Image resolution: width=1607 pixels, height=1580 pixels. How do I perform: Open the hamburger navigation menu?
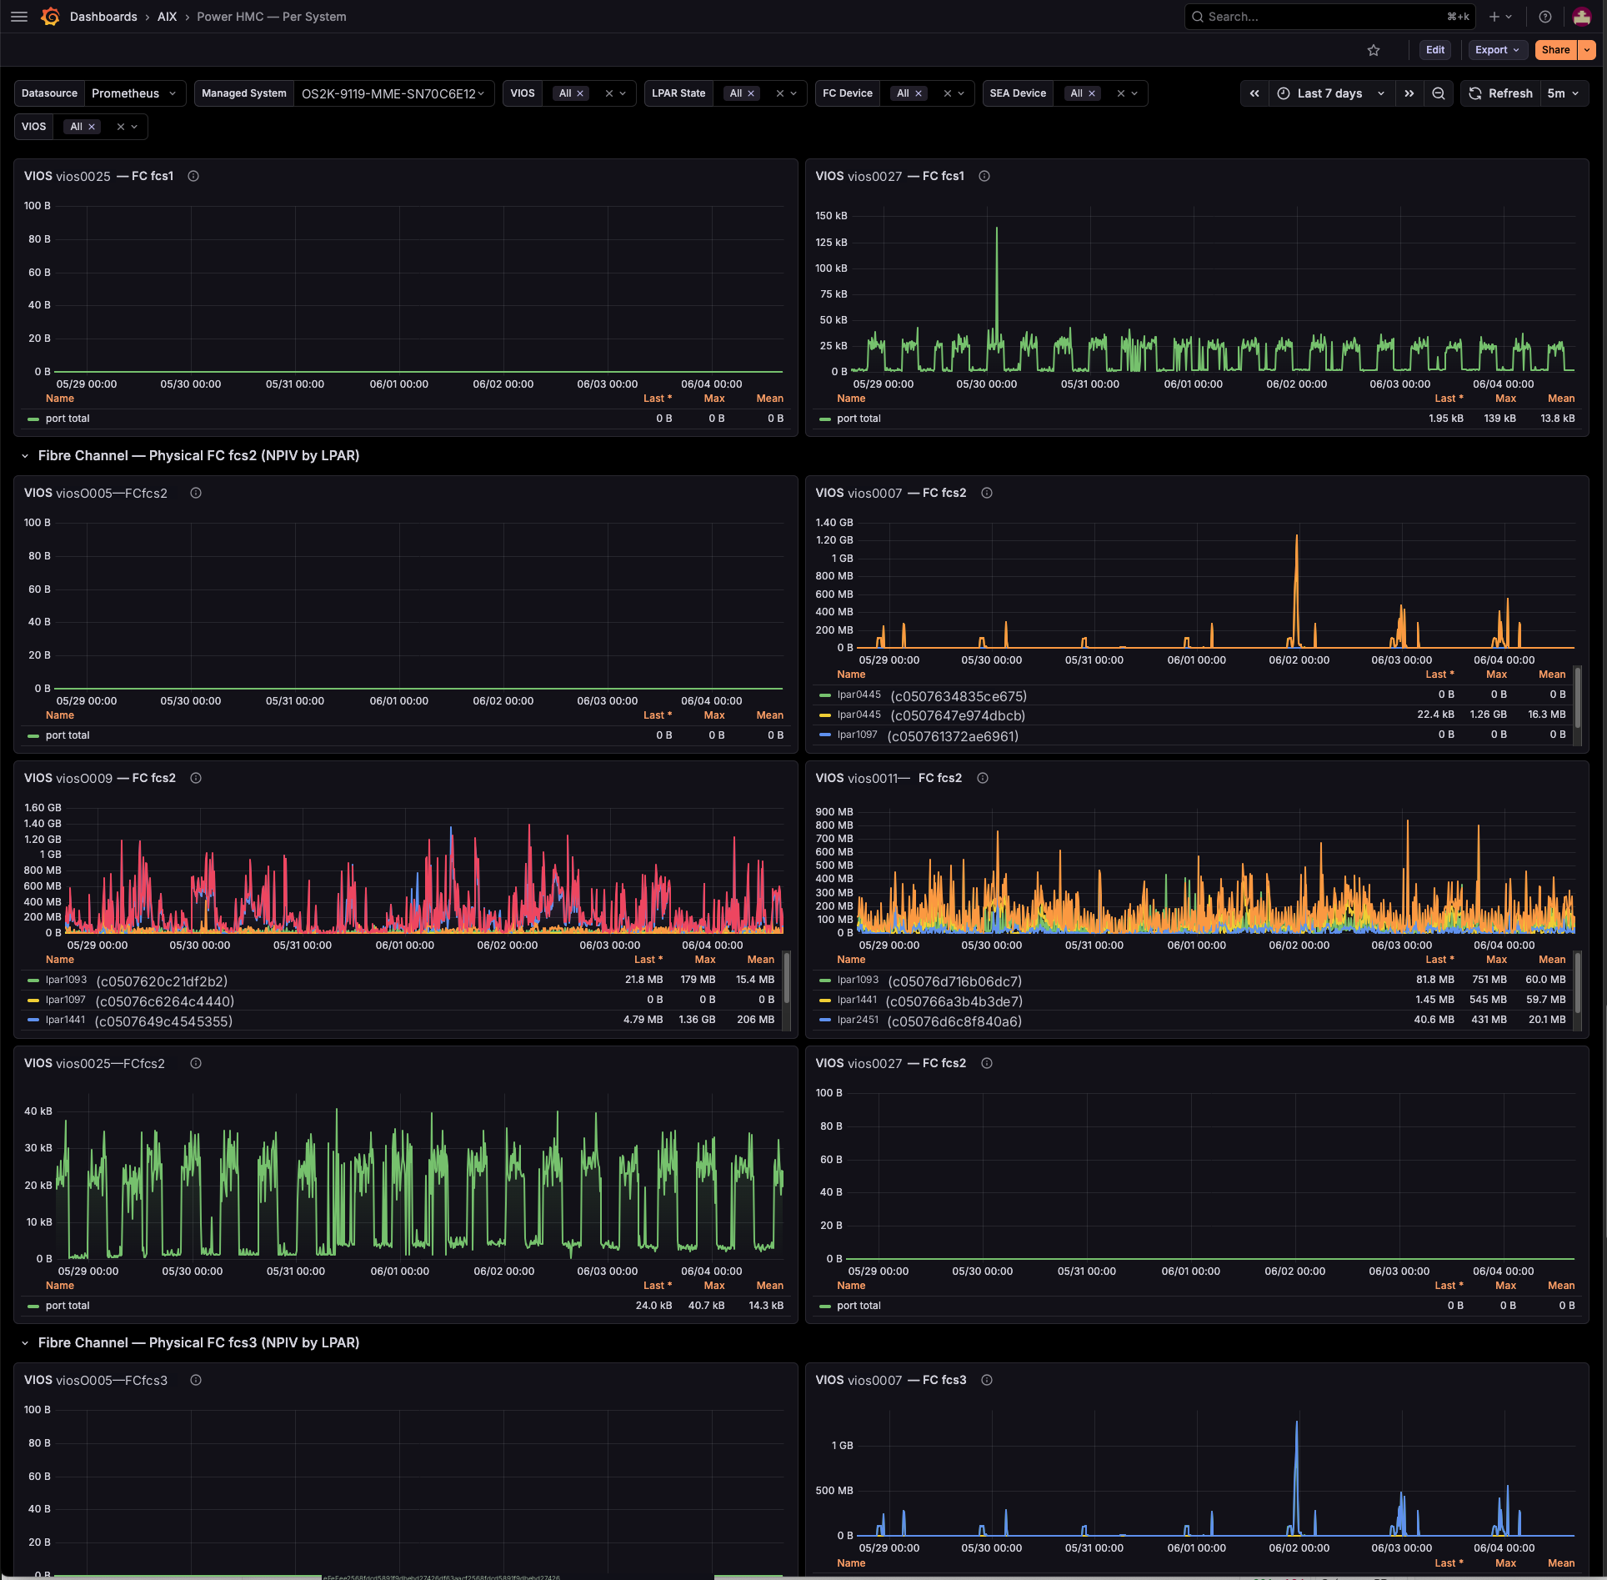coord(19,17)
